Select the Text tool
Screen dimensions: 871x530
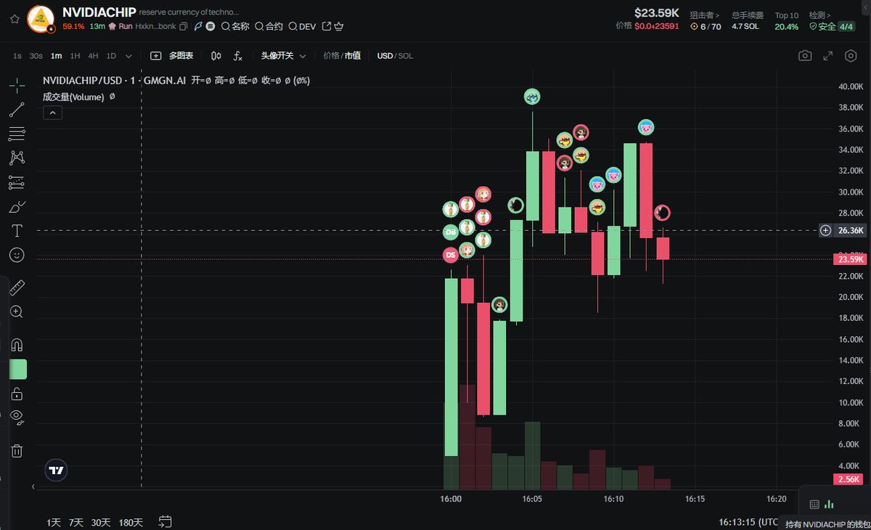17,231
